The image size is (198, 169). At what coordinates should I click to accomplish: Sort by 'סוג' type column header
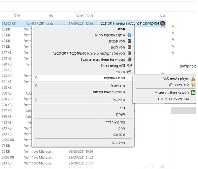(51, 16)
